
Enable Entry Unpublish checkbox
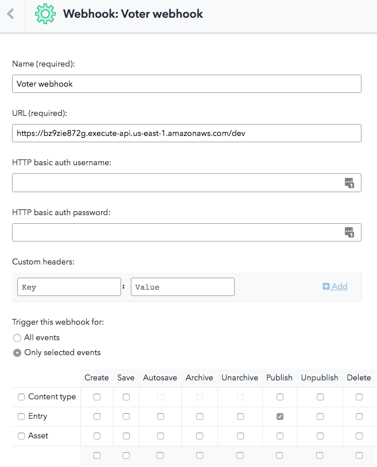pyautogui.click(x=320, y=417)
